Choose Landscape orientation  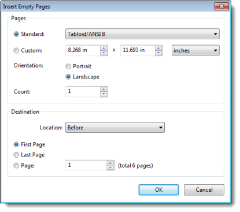[x=68, y=77]
